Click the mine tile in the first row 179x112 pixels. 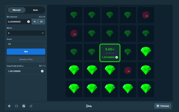(x=146, y=15)
